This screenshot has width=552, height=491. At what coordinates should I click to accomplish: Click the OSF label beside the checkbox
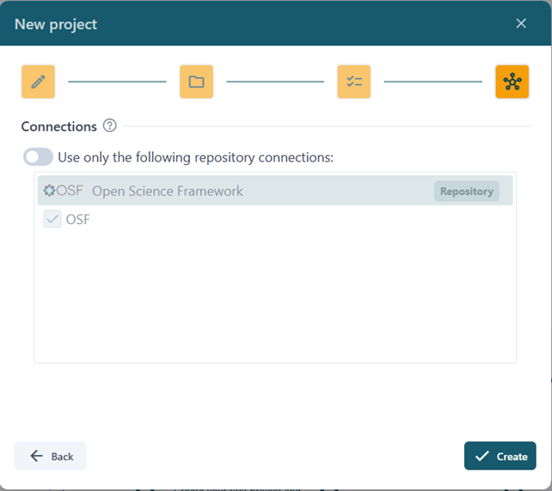(x=78, y=220)
